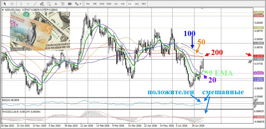Activate the crosshair tool

click(x=12, y=4)
